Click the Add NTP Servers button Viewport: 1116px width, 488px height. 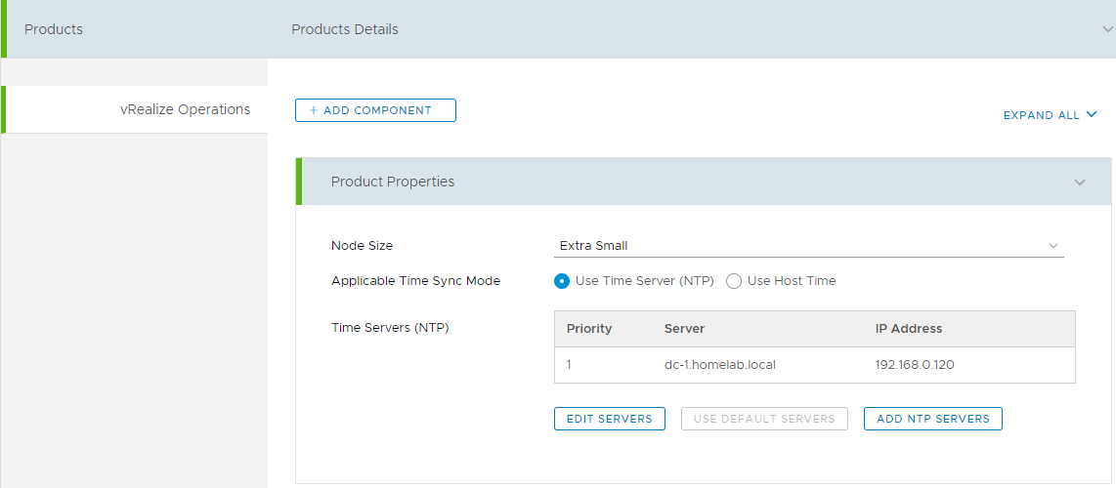click(x=933, y=419)
